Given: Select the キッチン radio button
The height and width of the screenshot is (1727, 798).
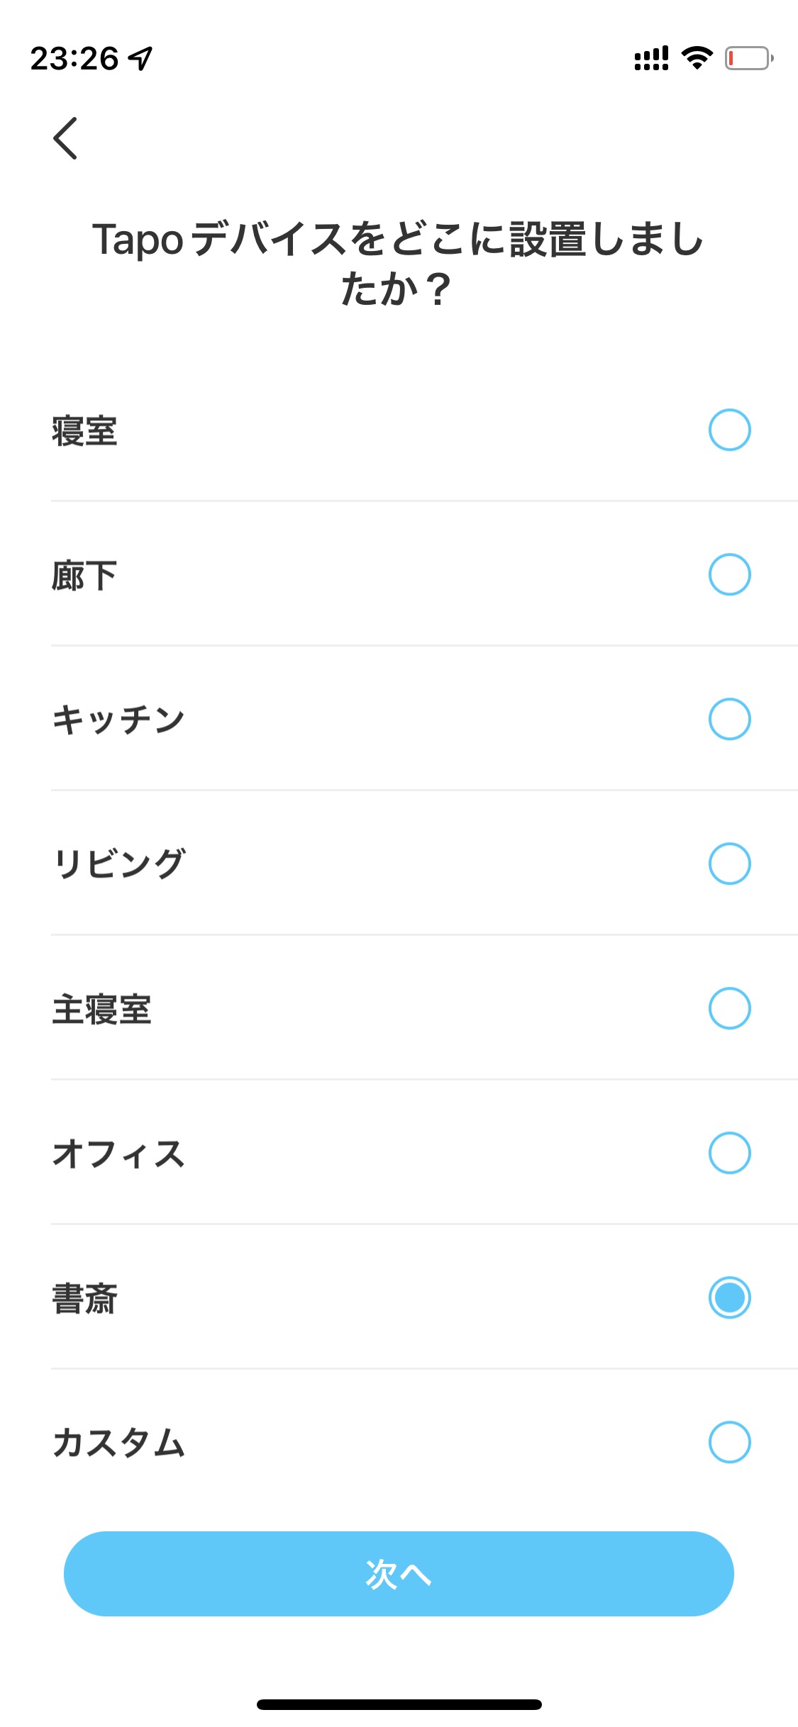Looking at the screenshot, I should [x=729, y=720].
